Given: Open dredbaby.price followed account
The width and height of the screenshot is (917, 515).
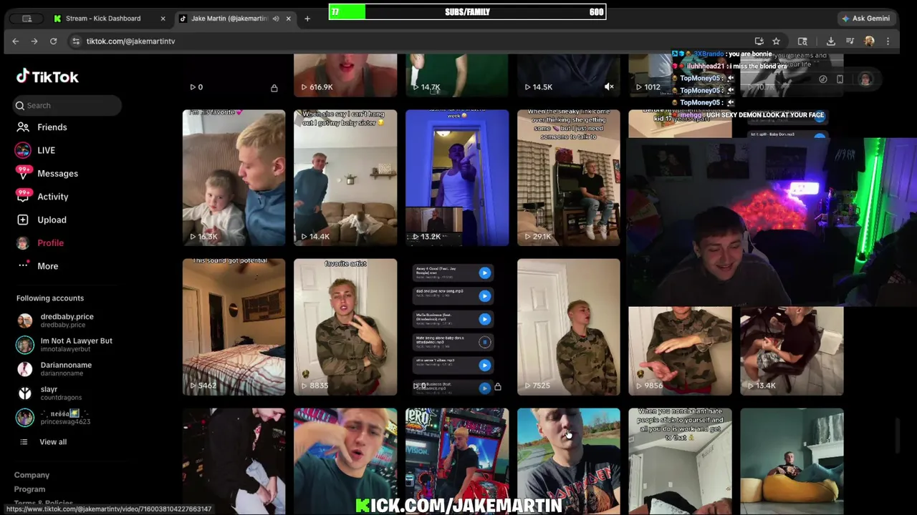Looking at the screenshot, I should 67,320.
